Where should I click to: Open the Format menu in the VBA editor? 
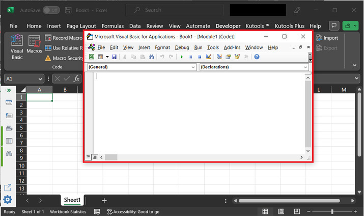162,47
